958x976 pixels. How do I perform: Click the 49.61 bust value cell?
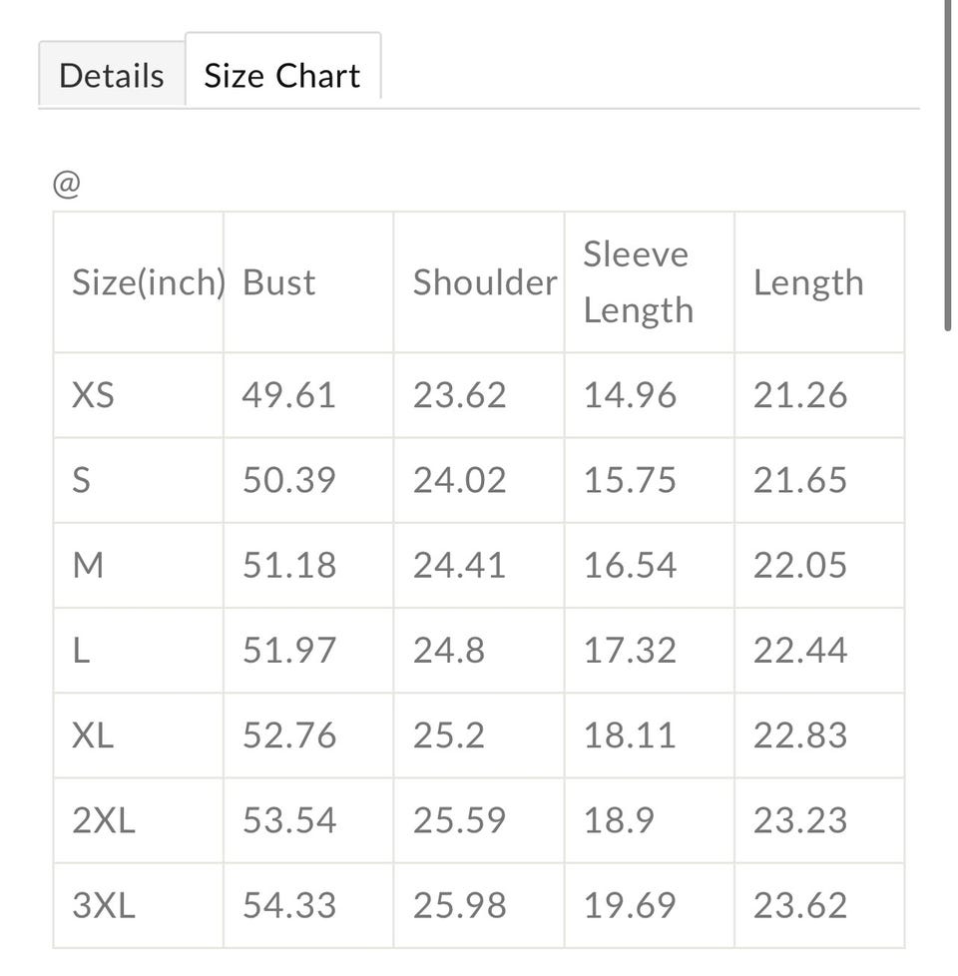(288, 395)
